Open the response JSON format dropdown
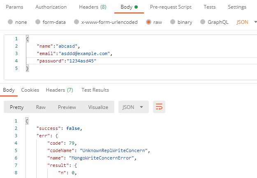The image size is (257, 178). (x=133, y=107)
